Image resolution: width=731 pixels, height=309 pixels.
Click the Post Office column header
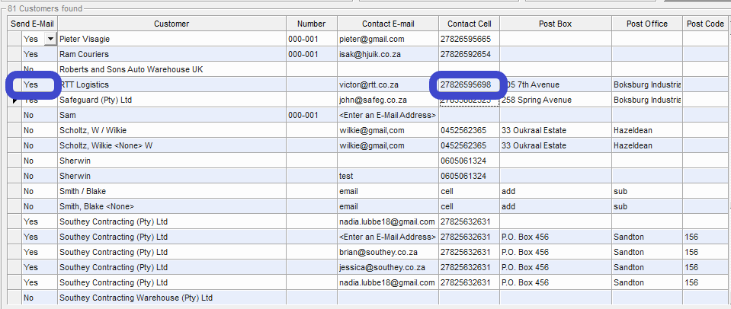point(647,24)
